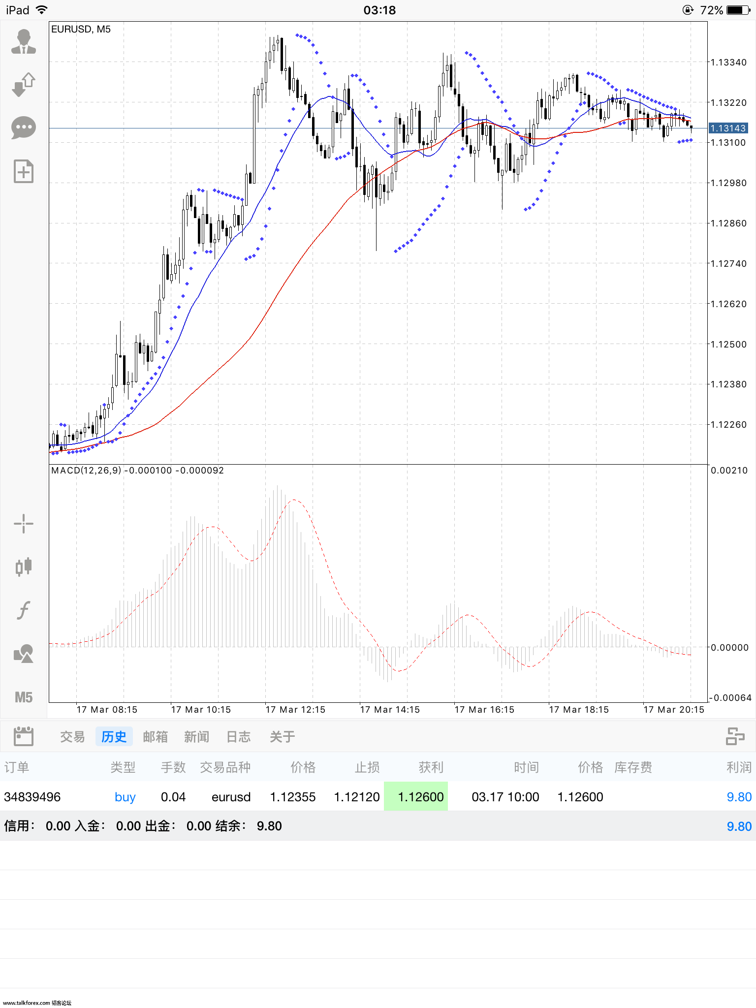Click the highlighted take profit 1.12600
This screenshot has height=1008, width=756.
click(416, 796)
